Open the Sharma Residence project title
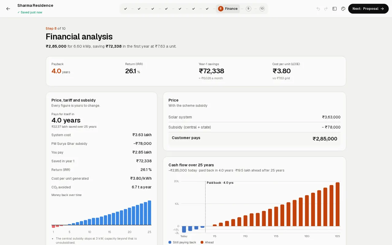Screen dimensions: 392x245 (x=35, y=6)
